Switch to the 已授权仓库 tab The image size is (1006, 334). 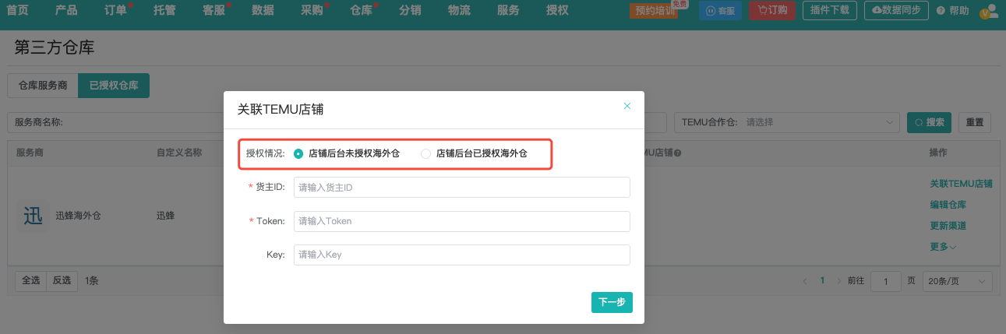(114, 86)
